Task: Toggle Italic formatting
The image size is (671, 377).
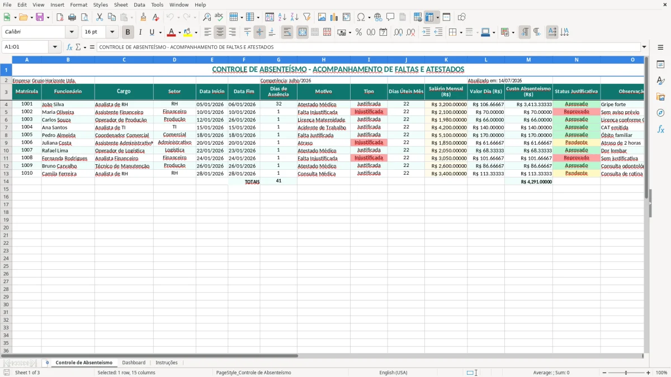Action: click(140, 32)
